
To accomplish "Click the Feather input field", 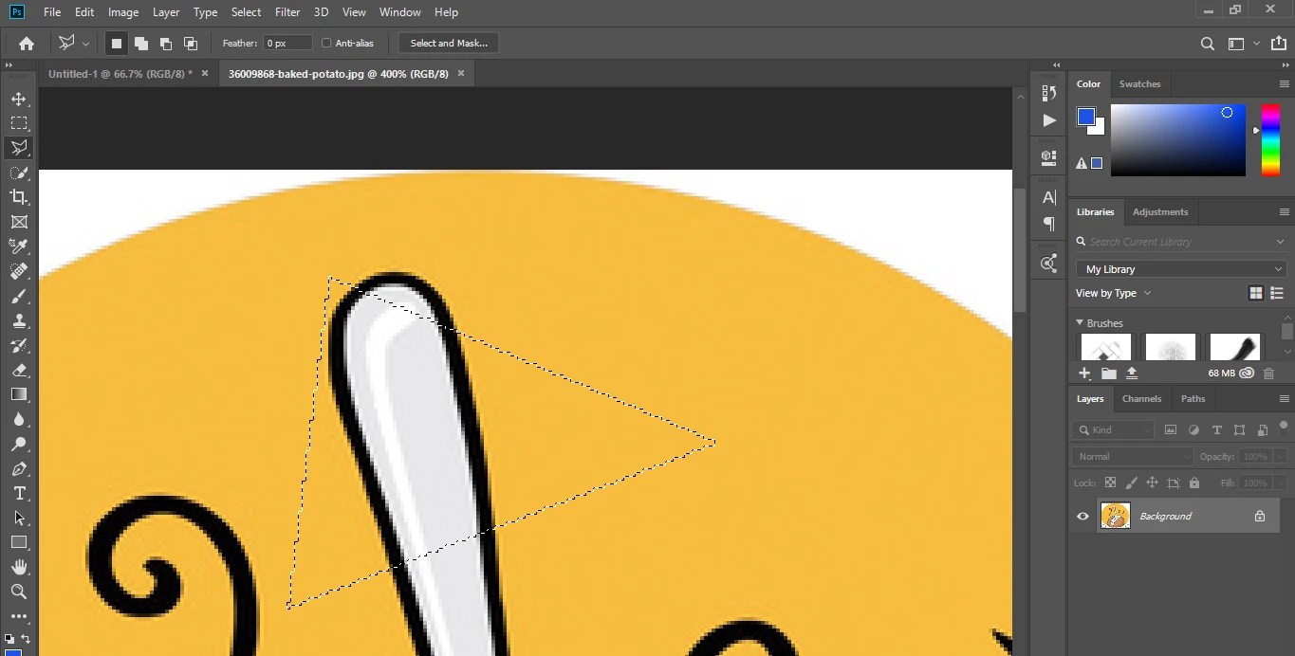I will 288,43.
